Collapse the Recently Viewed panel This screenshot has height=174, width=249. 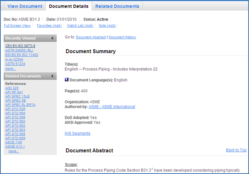click(52, 38)
